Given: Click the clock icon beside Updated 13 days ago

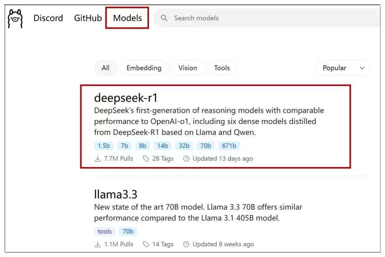Looking at the screenshot, I should (x=186, y=158).
